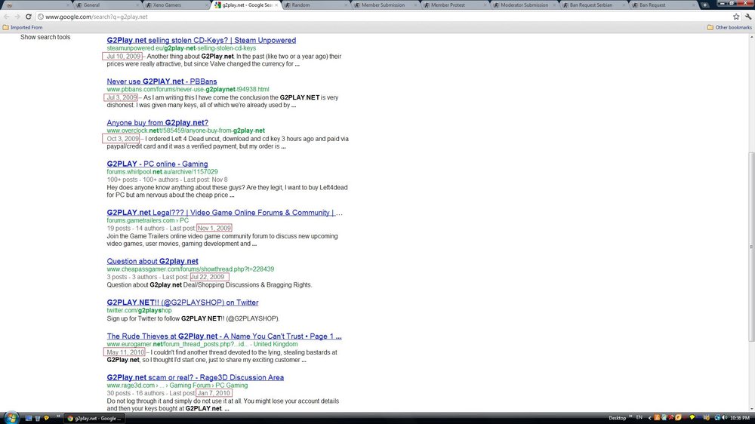The height and width of the screenshot is (424, 755).
Task: Click www.rage3d.com breadcrumb URL text
Action: point(177,386)
